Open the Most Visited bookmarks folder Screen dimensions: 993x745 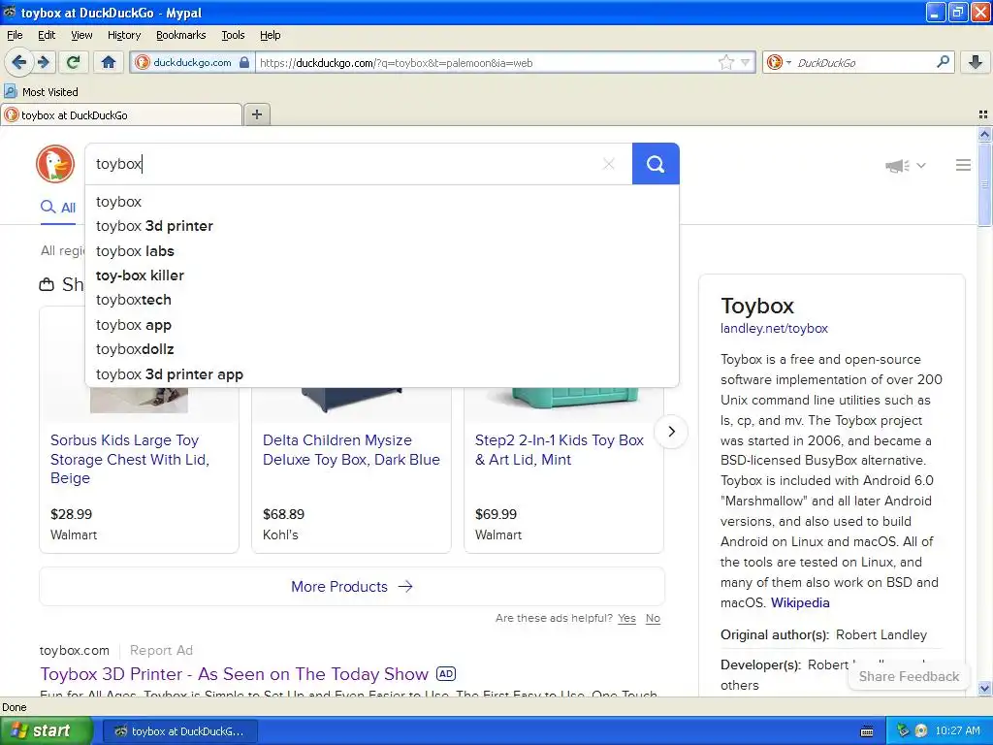(41, 92)
